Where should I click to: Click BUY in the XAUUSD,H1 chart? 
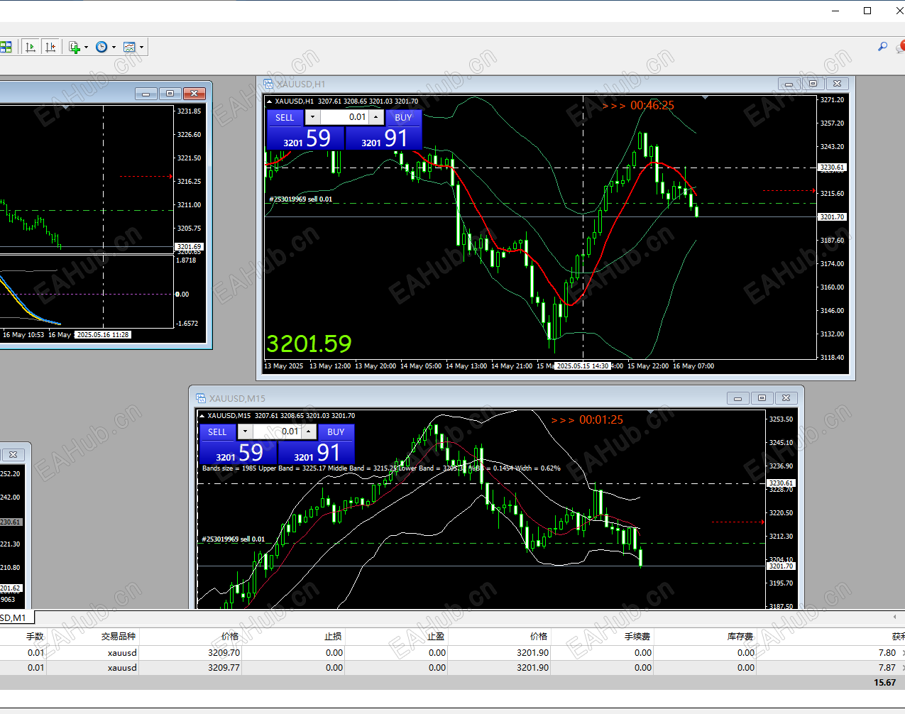pyautogui.click(x=403, y=117)
